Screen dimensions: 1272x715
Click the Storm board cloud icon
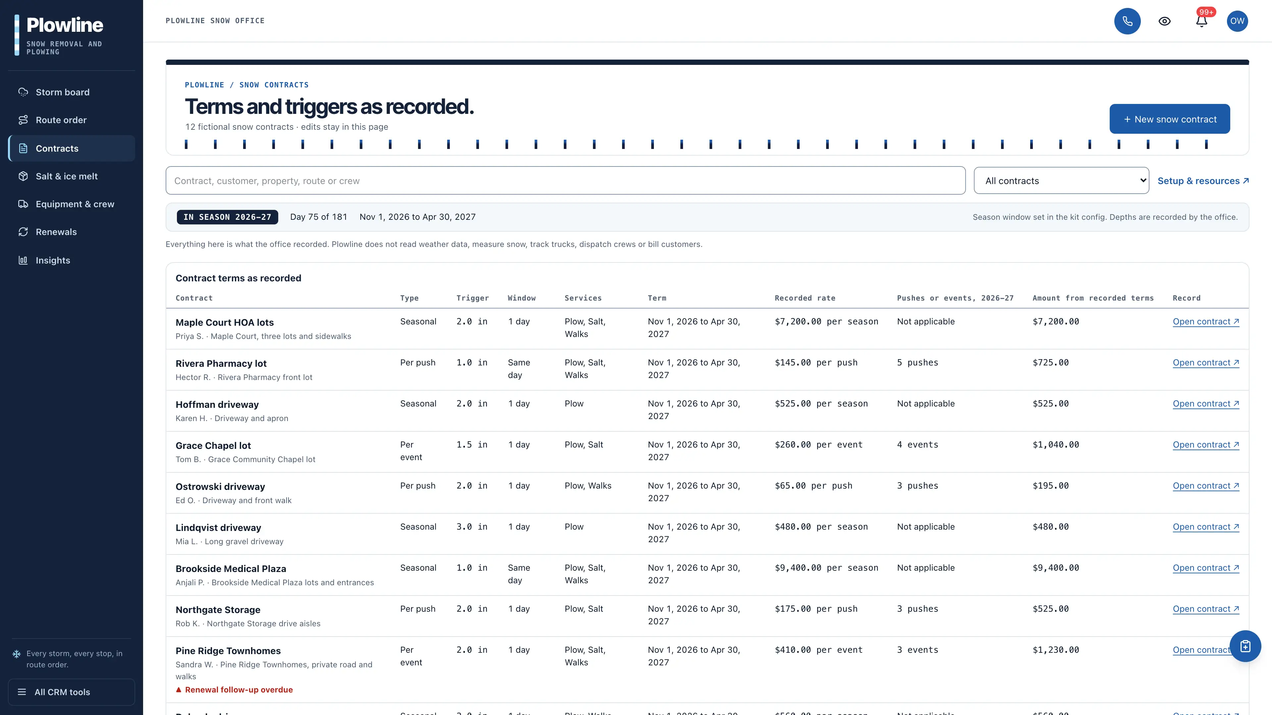[23, 92]
